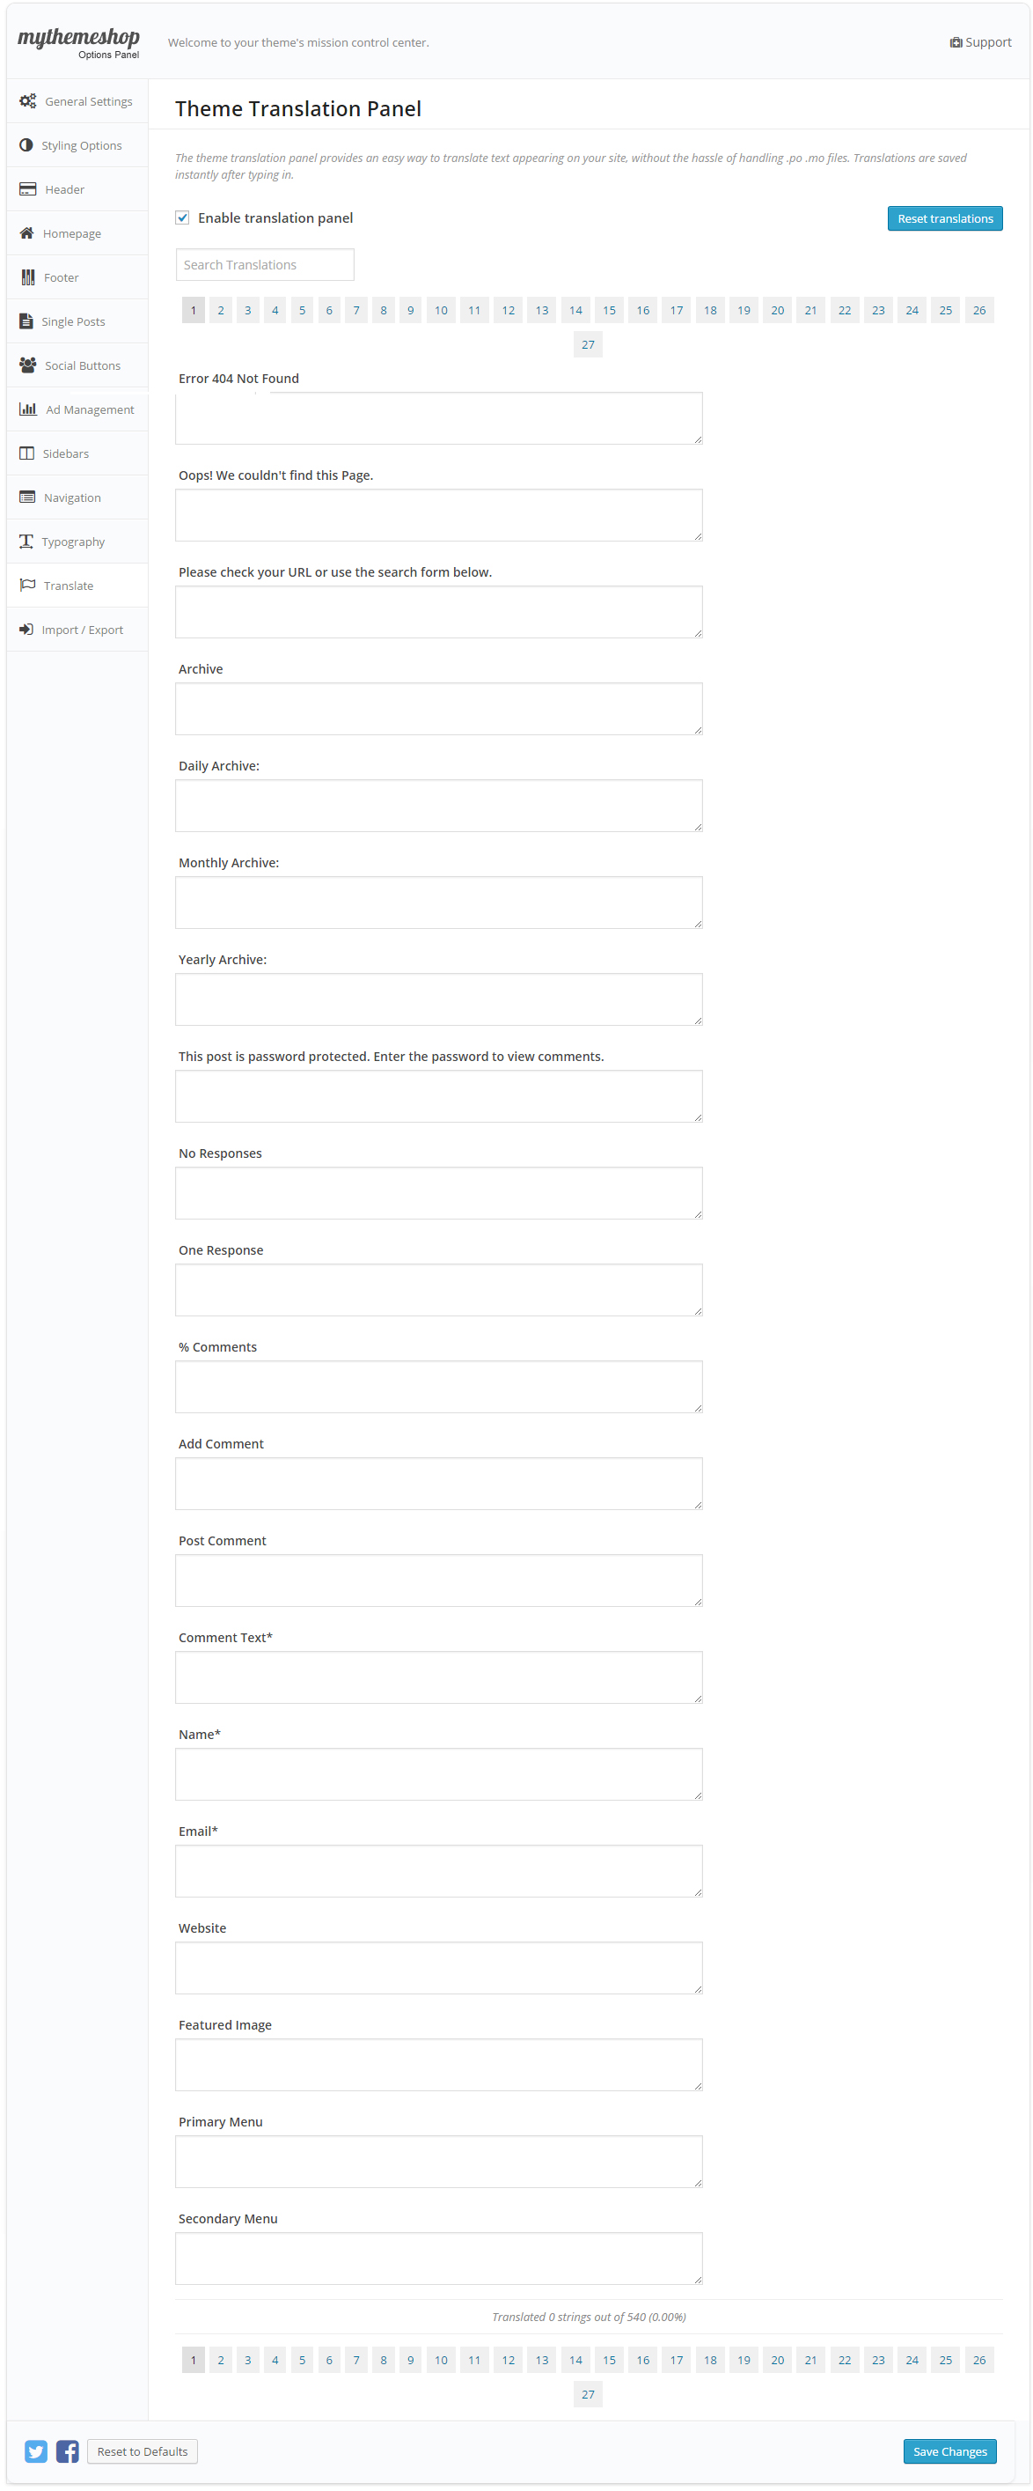Click the Twitter icon in footer
This screenshot has height=2491, width=1033.
coord(36,2450)
